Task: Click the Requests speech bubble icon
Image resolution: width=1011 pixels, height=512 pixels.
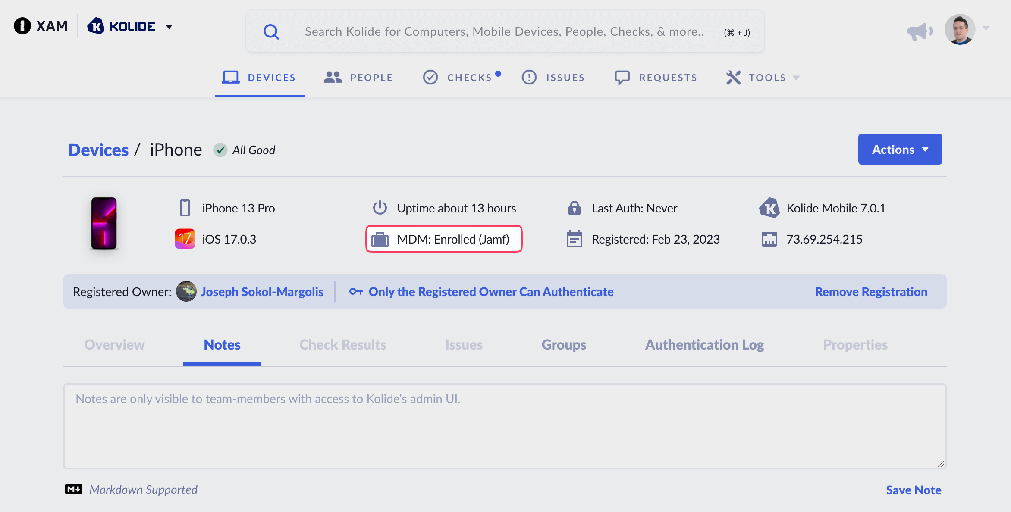Action: 623,77
